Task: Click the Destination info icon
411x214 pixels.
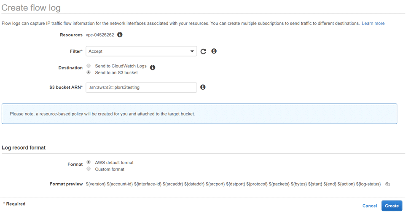Action: coord(153,67)
